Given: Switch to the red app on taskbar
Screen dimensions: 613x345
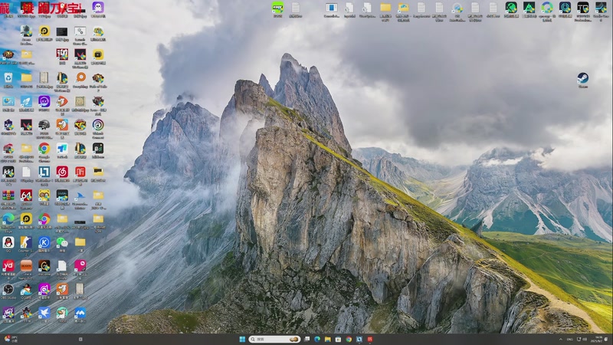Looking at the screenshot, I should click(x=370, y=339).
